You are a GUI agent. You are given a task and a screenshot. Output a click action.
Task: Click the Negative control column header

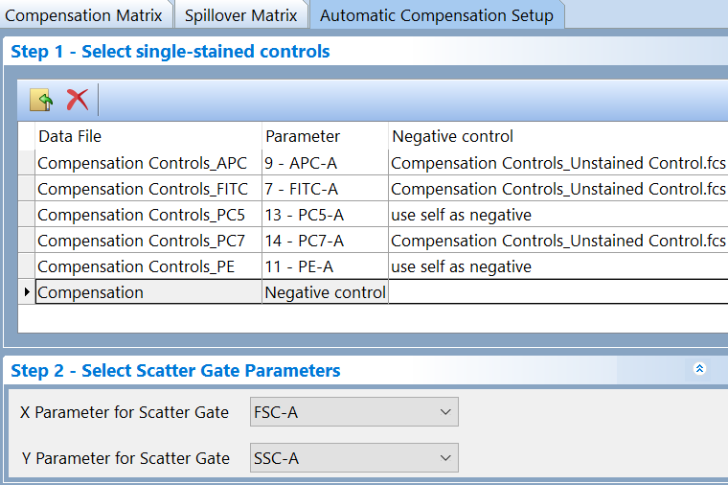click(x=453, y=136)
